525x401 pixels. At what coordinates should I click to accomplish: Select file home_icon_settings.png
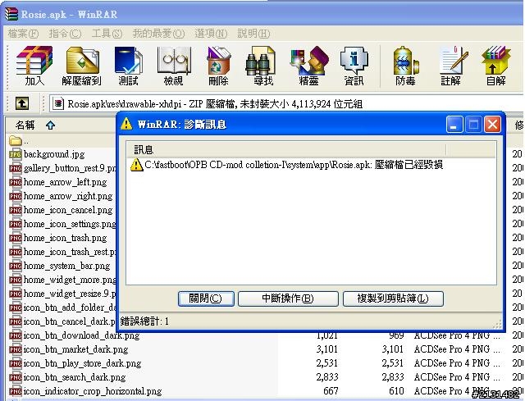click(x=70, y=224)
